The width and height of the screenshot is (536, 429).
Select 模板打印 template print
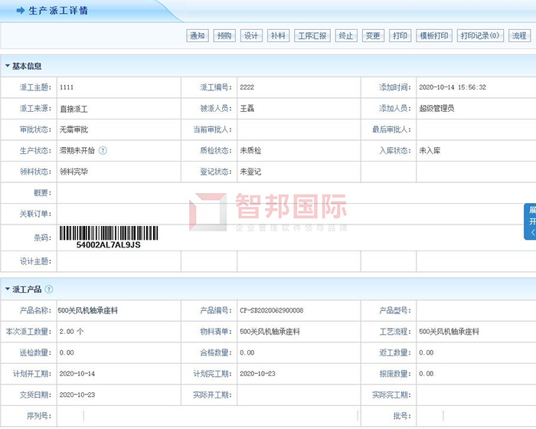tap(433, 36)
